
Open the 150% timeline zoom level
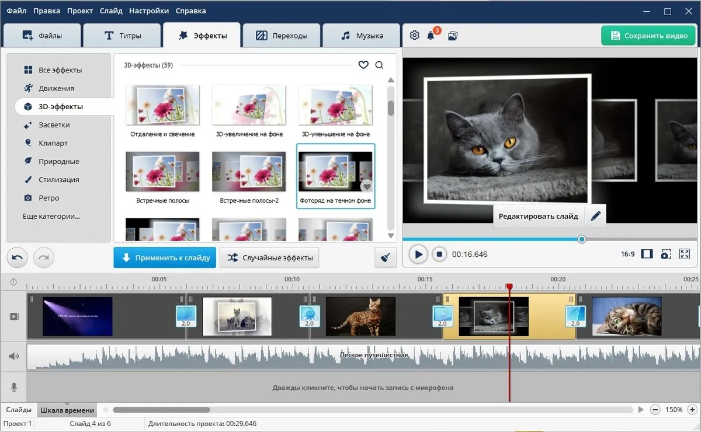(x=674, y=410)
